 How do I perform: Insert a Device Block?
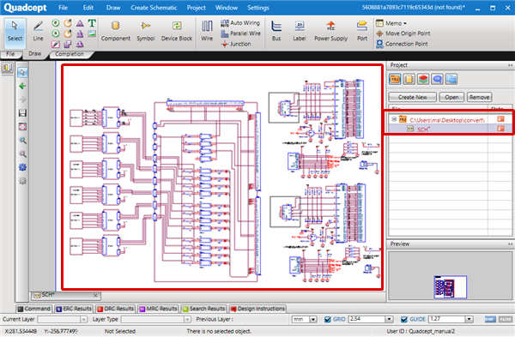click(x=177, y=31)
